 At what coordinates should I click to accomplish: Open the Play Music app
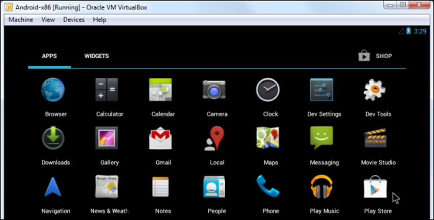[321, 187]
